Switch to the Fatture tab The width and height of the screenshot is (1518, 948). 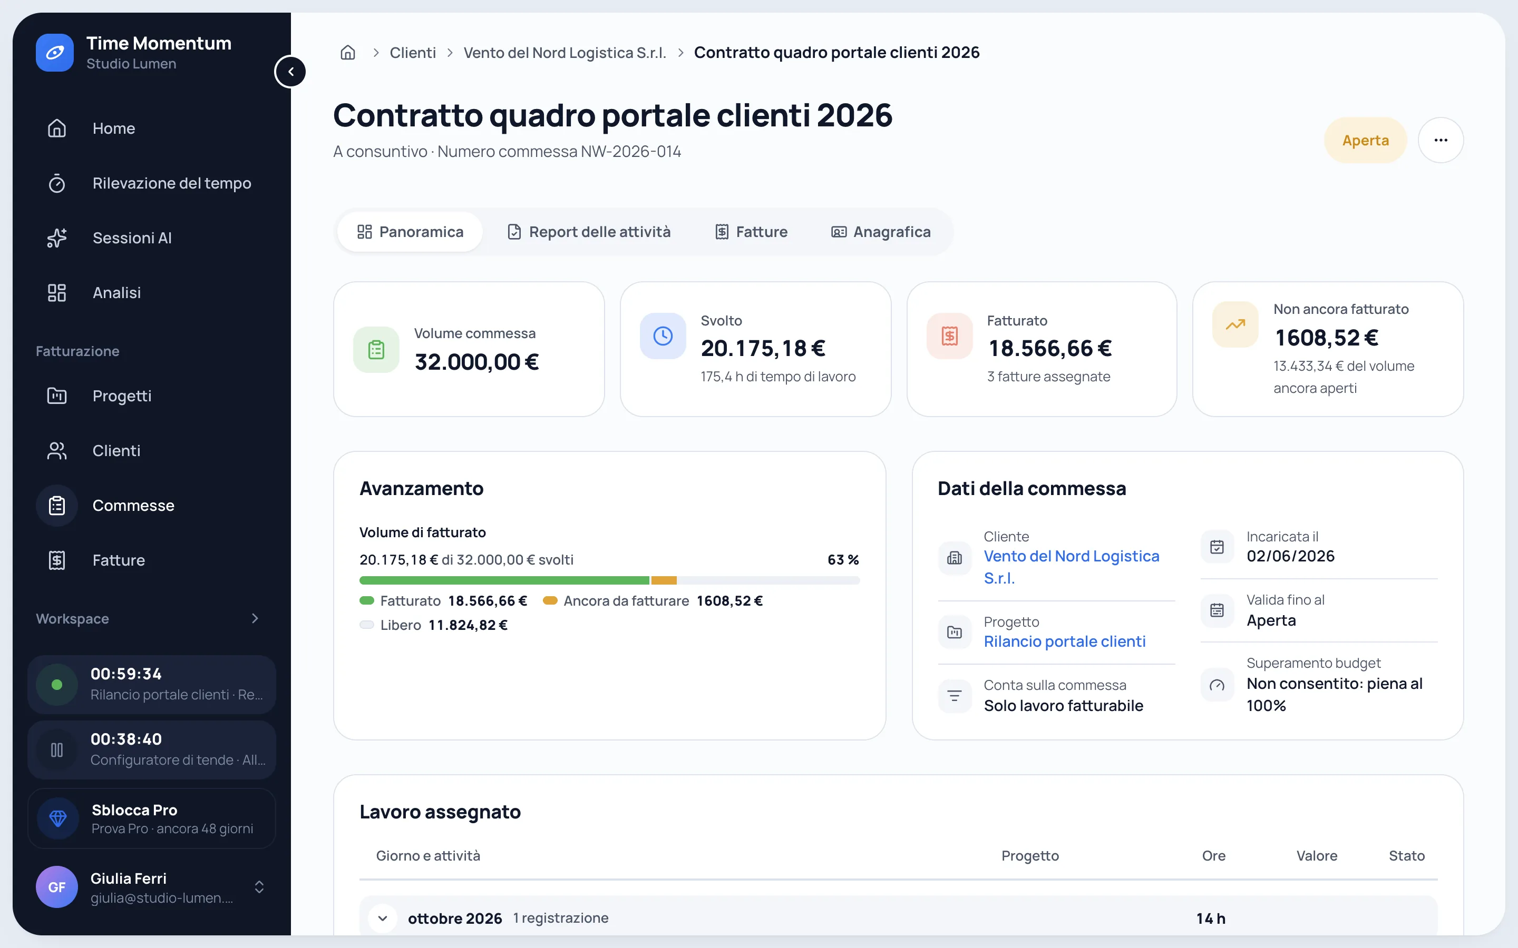pos(752,232)
